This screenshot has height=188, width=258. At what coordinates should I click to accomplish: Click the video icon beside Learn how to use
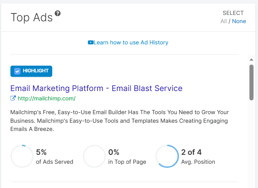[x=91, y=43]
